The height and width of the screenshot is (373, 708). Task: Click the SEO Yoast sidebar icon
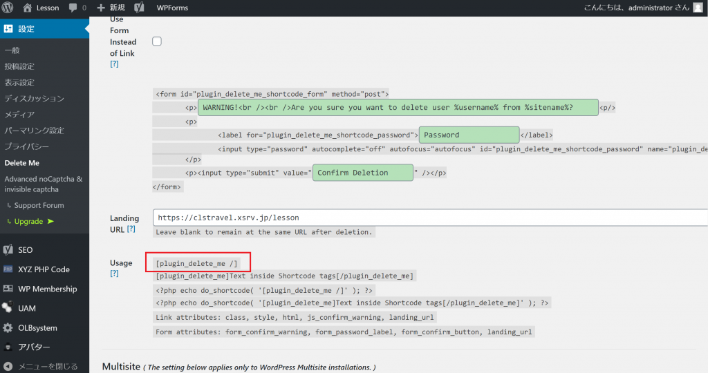[8, 249]
